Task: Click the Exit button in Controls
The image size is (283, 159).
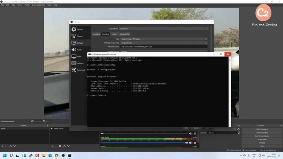Action: coord(262,146)
